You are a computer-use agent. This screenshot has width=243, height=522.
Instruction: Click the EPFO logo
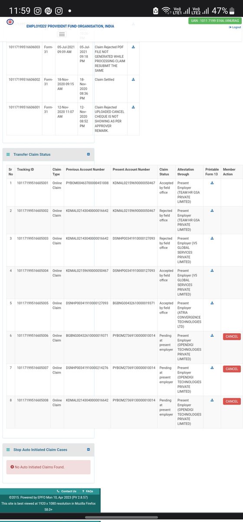click(10, 22)
